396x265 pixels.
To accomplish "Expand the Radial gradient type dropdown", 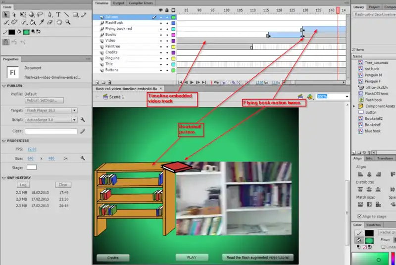I will (x=386, y=232).
